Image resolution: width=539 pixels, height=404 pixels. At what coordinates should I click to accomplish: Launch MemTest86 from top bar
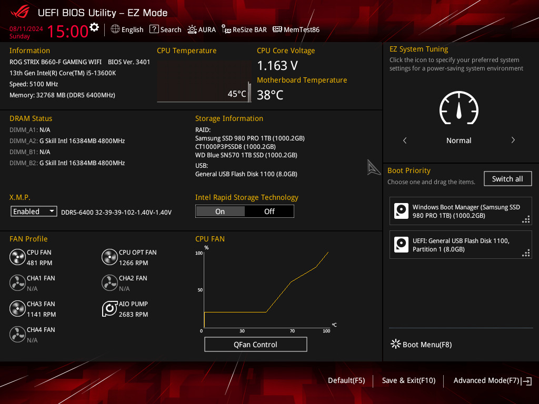point(302,29)
